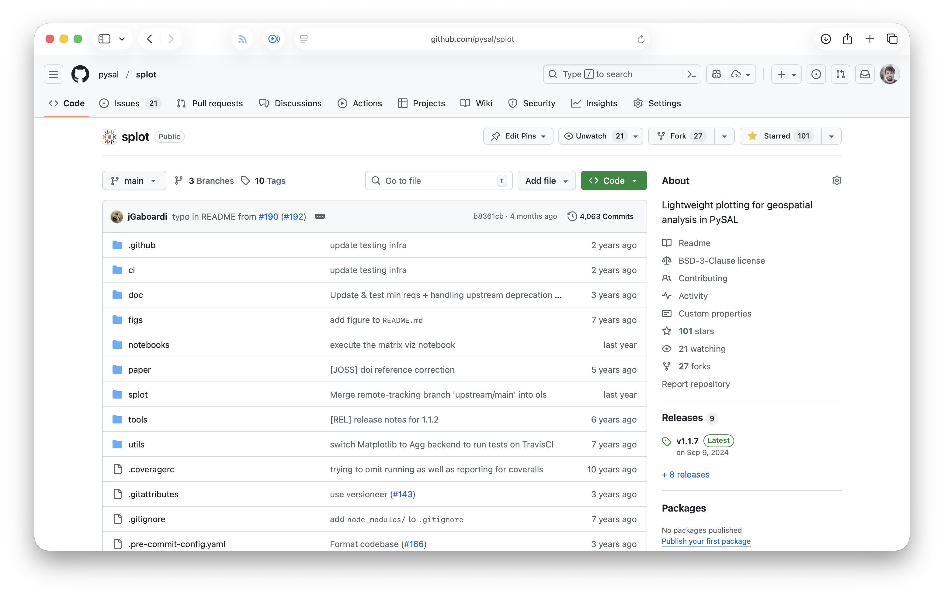Open the GitHub hamburger navigation menu
This screenshot has width=944, height=596.
tap(53, 74)
